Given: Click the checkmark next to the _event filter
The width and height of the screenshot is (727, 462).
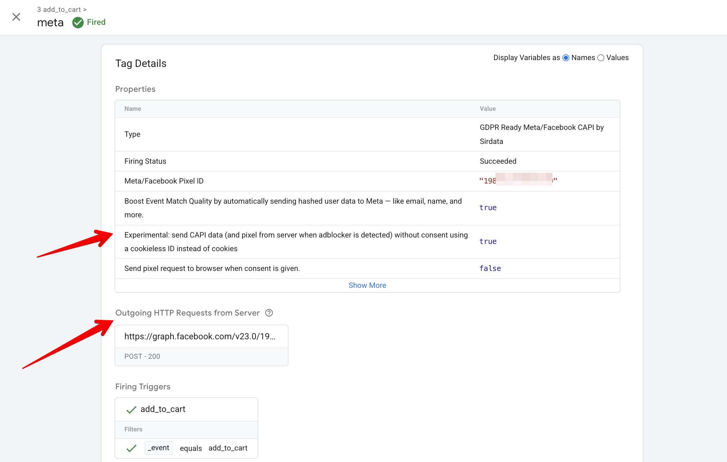Looking at the screenshot, I should pos(131,448).
